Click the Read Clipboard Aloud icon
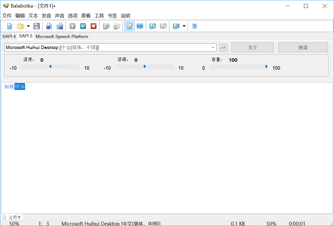Image resolution: width=334 pixels, height=226 pixels. 117,26
